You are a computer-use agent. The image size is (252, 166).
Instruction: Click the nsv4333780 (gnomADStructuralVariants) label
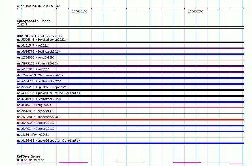pos(48,93)
